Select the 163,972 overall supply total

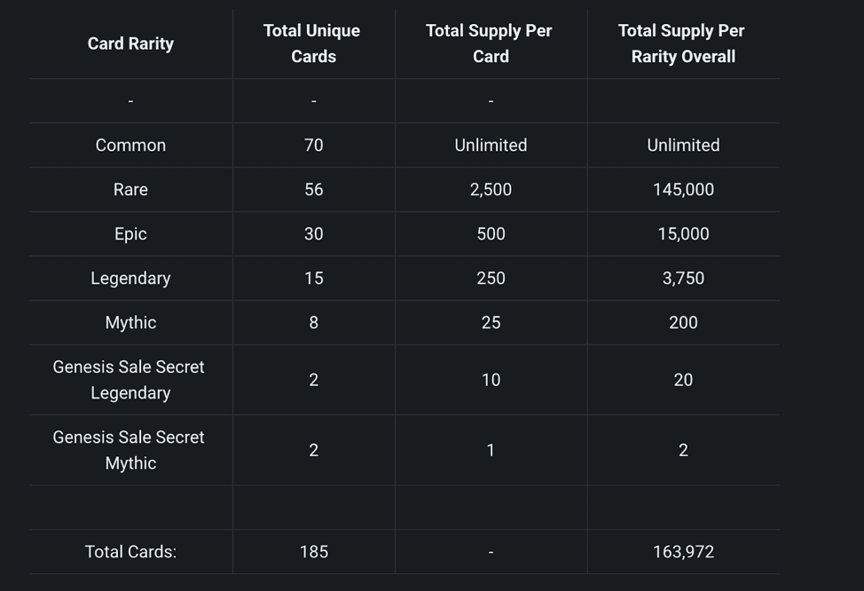(x=683, y=552)
